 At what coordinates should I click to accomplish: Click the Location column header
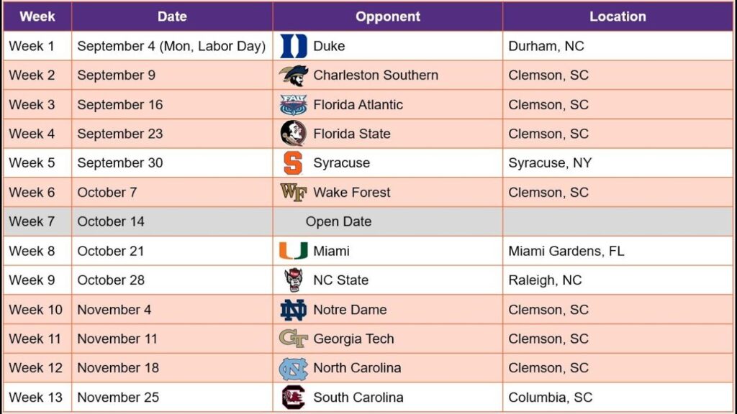[x=618, y=17]
